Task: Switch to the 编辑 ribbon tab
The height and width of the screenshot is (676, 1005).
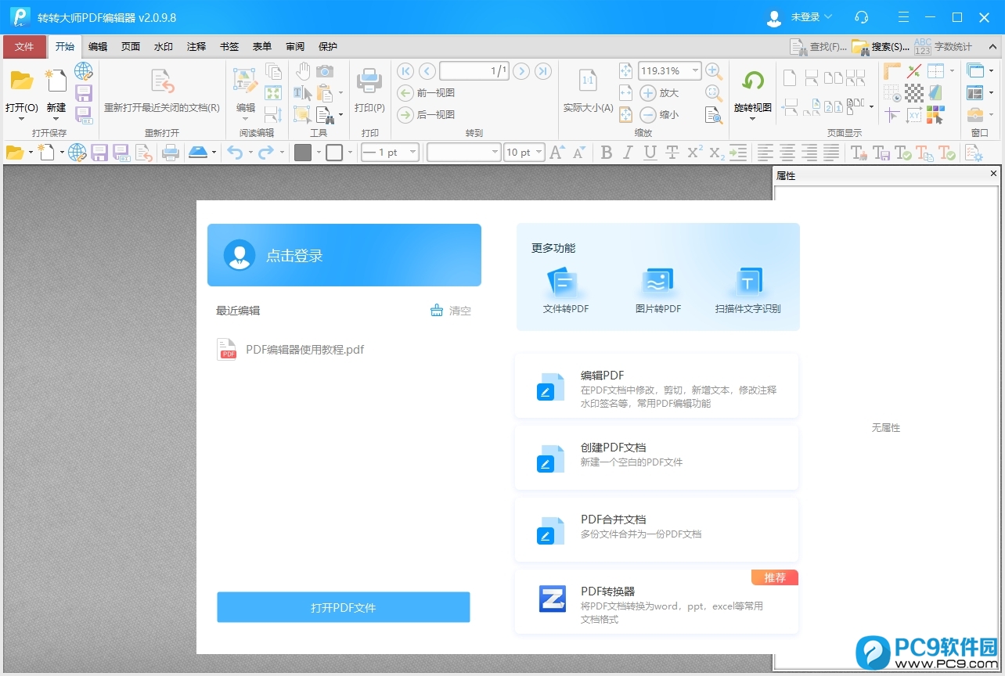Action: pos(98,47)
